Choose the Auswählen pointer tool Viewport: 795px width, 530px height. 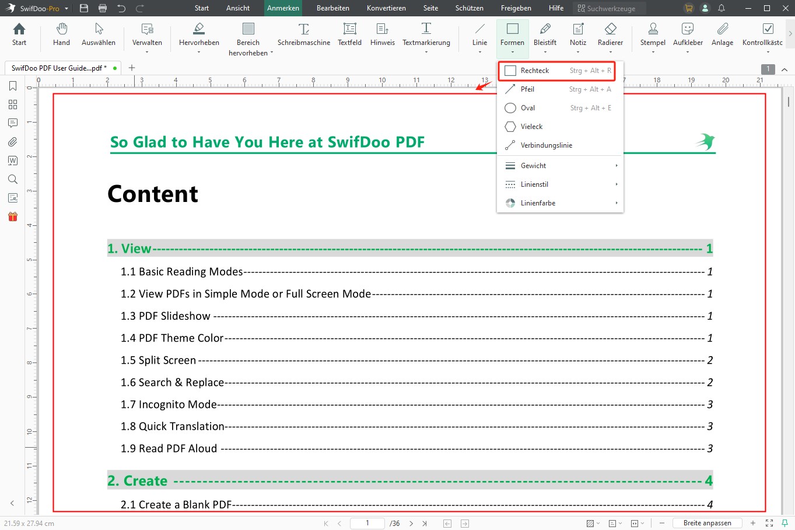(x=99, y=34)
